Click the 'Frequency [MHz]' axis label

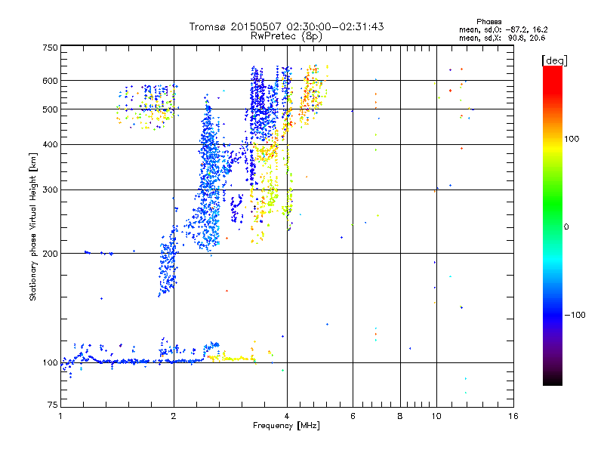point(286,426)
